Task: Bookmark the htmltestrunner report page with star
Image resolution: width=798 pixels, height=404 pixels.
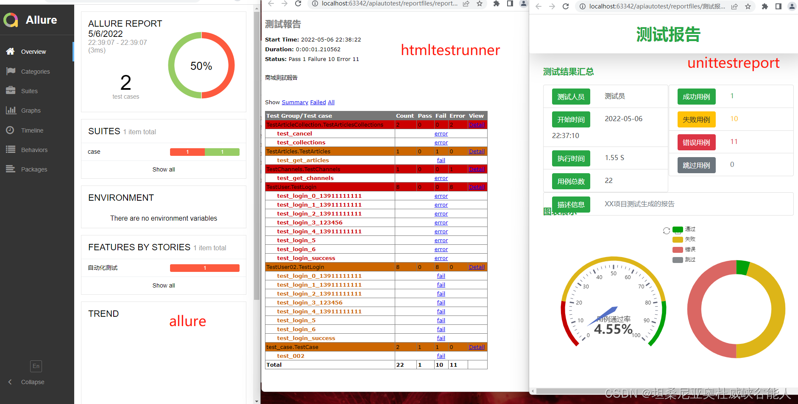Action: (x=480, y=3)
